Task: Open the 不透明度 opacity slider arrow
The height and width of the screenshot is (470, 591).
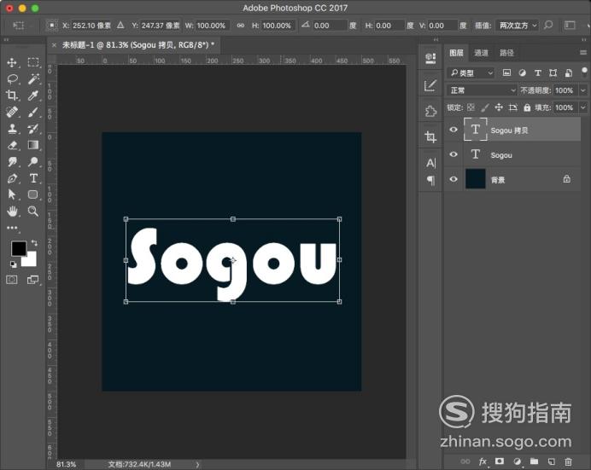Action: click(583, 90)
